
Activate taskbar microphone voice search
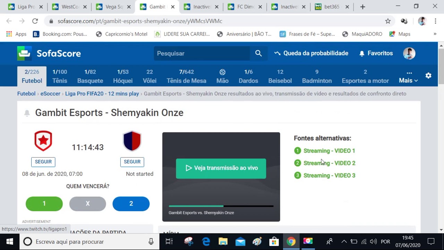(151, 242)
